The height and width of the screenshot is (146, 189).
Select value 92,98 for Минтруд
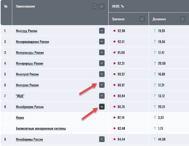pos(121,31)
